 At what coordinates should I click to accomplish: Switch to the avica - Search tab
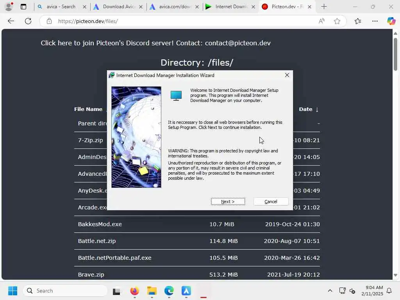point(61,7)
